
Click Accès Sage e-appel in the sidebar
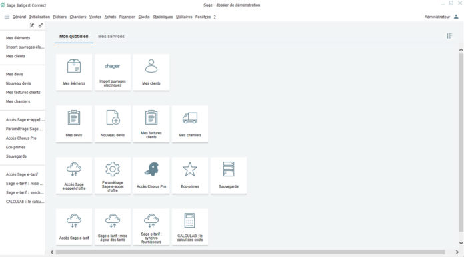25,119
